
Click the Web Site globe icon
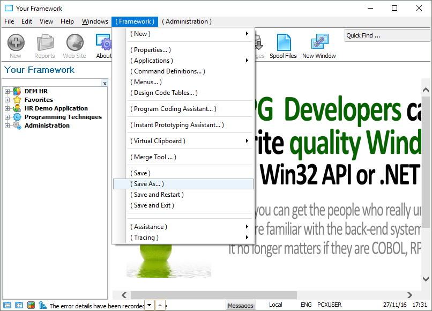coord(75,43)
